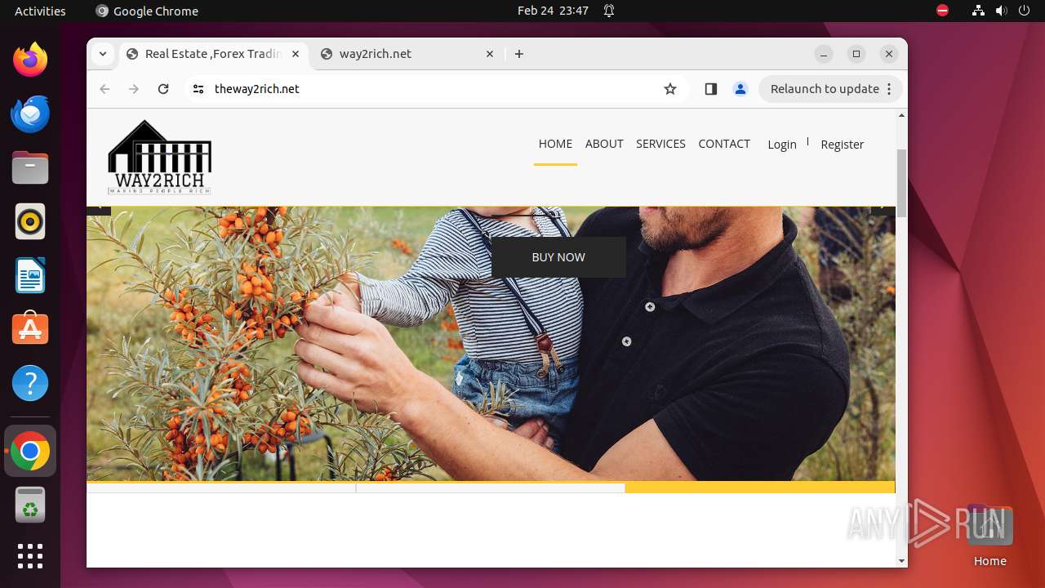Bookmark this page with the star icon

670,89
